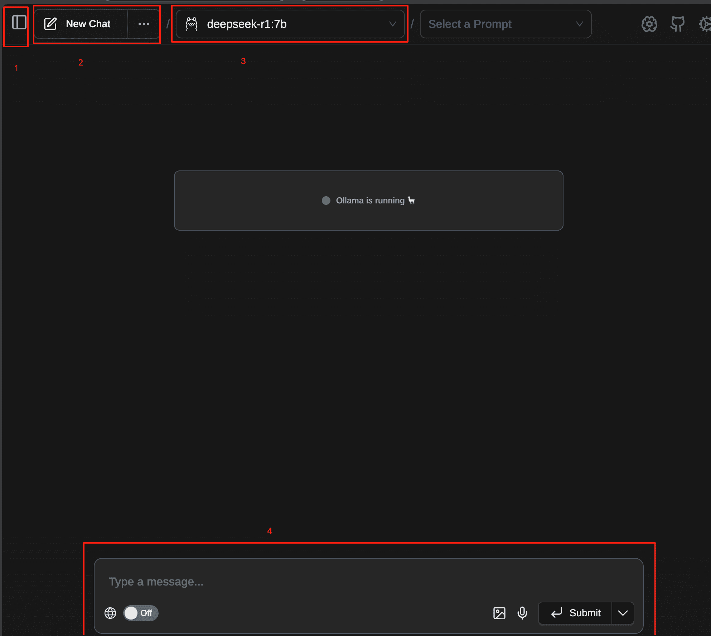
Task: Click the Select a Prompt placeholder text
Action: point(470,24)
